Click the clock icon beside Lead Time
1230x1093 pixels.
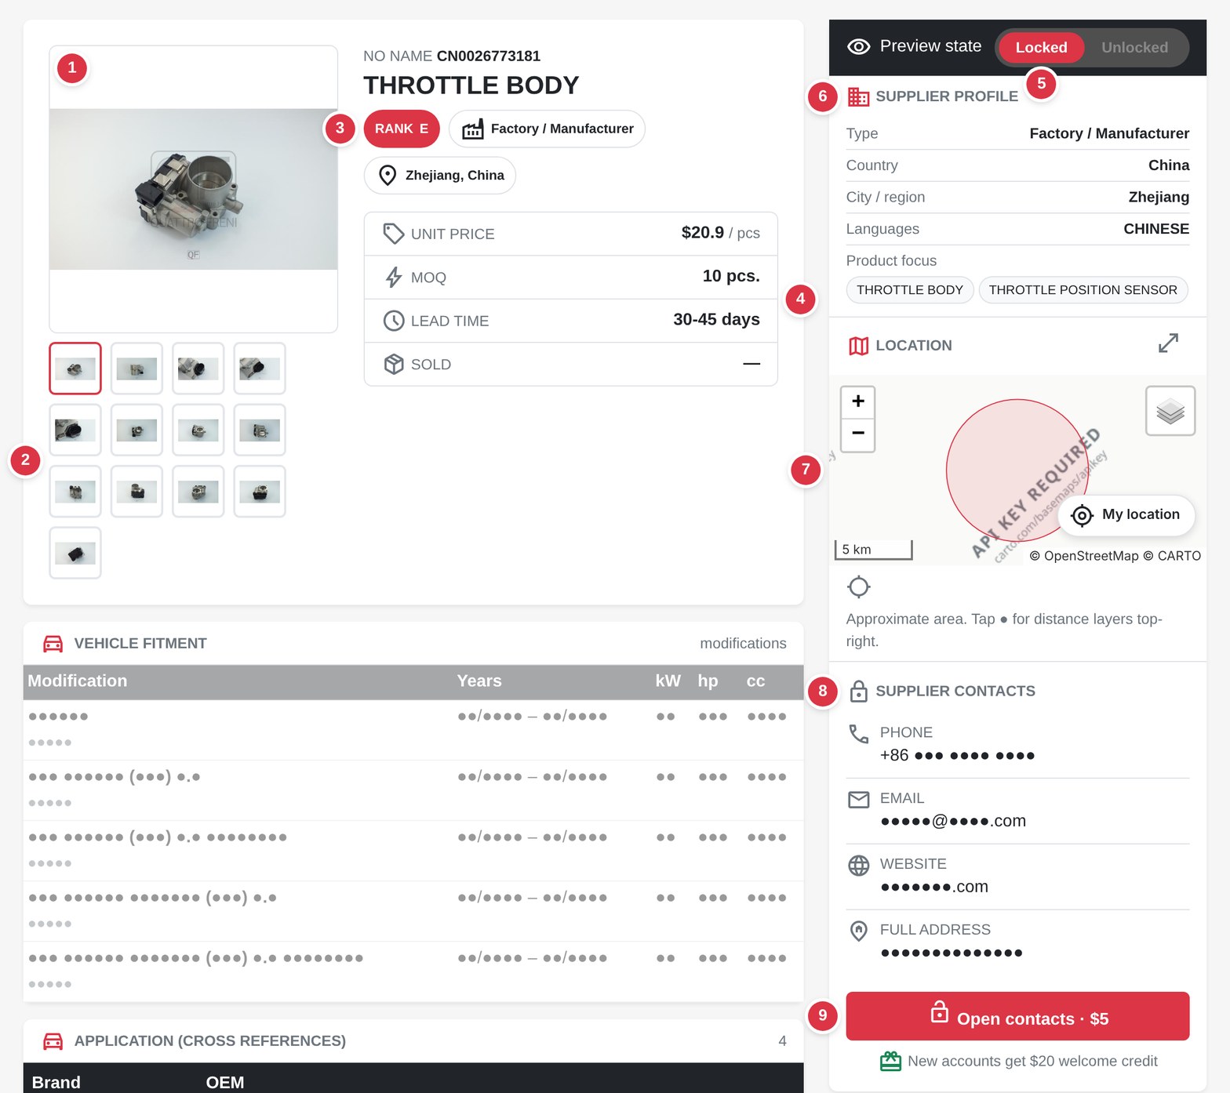(x=393, y=321)
